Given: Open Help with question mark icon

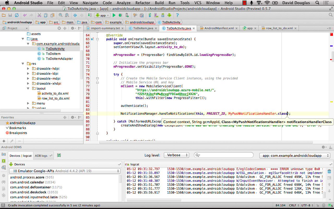Looking at the screenshot, I should click(177, 15).
